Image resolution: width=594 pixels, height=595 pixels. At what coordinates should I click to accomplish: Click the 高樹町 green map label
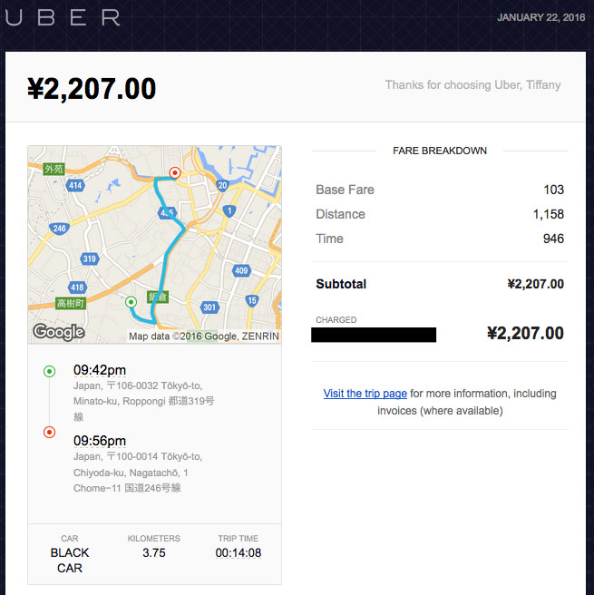point(71,303)
